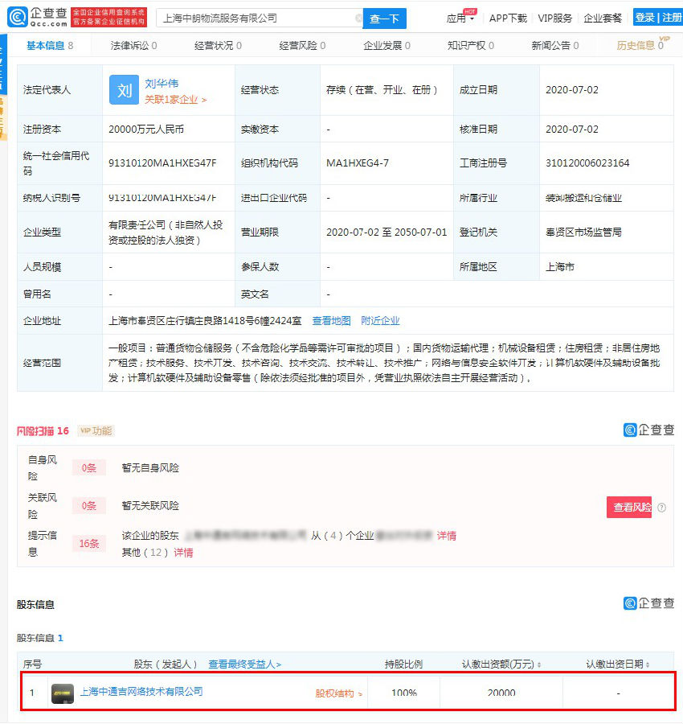This screenshot has width=683, height=724.
Task: Click the VIP功能 badge
Action: (96, 431)
